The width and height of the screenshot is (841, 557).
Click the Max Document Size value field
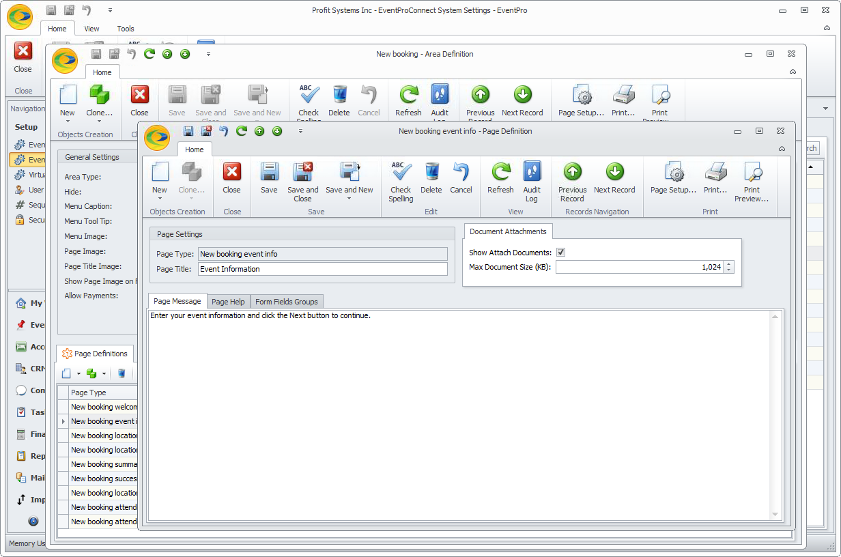[640, 267]
